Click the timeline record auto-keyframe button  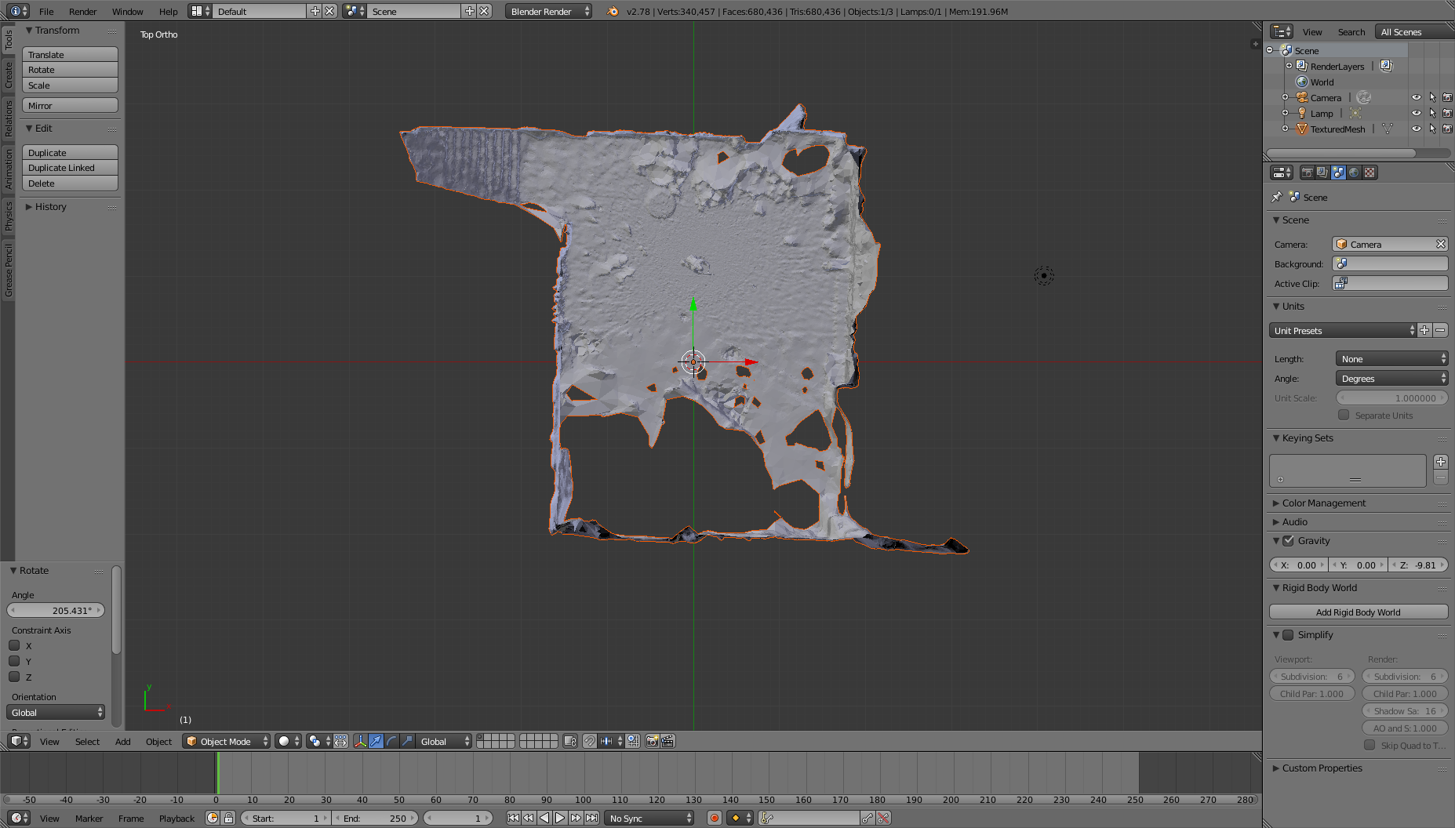715,818
